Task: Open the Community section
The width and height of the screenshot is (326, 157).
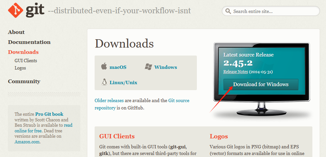Action: [x=24, y=81]
